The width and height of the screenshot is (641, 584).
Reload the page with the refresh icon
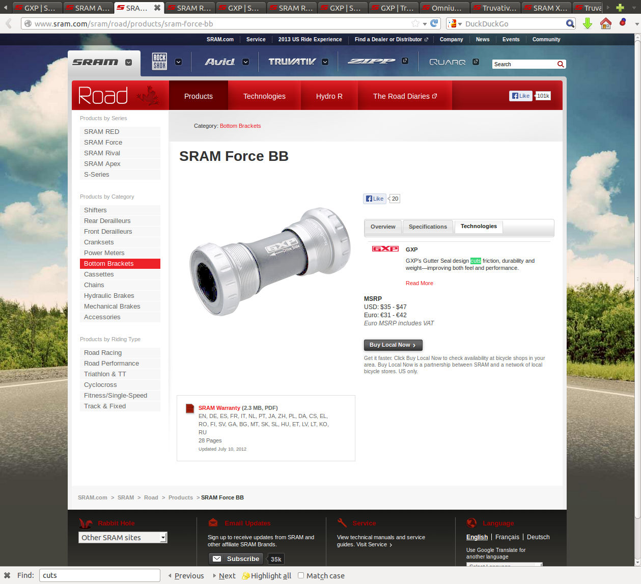[434, 23]
